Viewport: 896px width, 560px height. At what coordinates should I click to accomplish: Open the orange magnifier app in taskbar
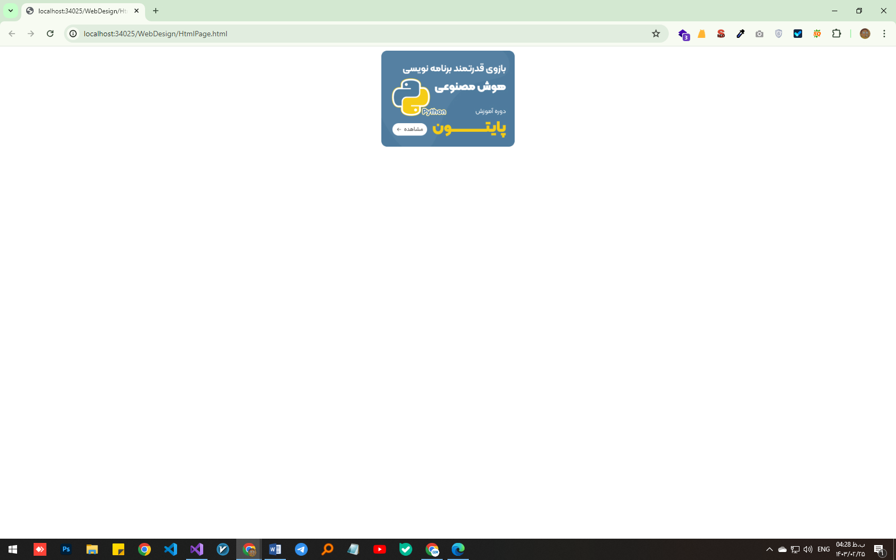tap(327, 549)
